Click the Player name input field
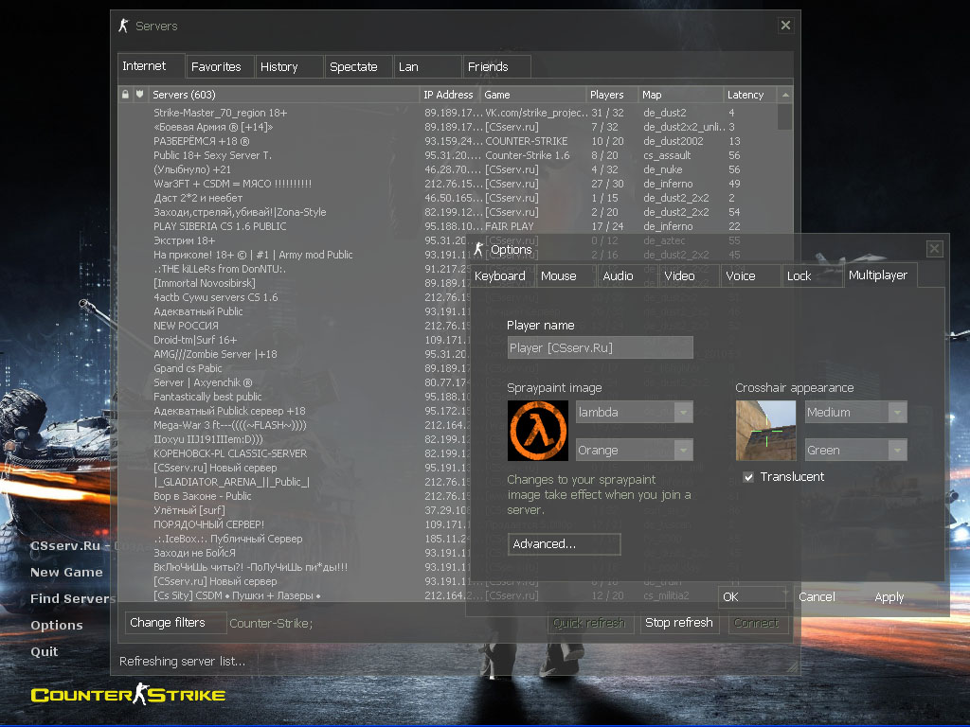 pyautogui.click(x=600, y=347)
